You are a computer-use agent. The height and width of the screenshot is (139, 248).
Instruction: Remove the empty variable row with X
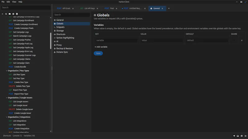242,40
